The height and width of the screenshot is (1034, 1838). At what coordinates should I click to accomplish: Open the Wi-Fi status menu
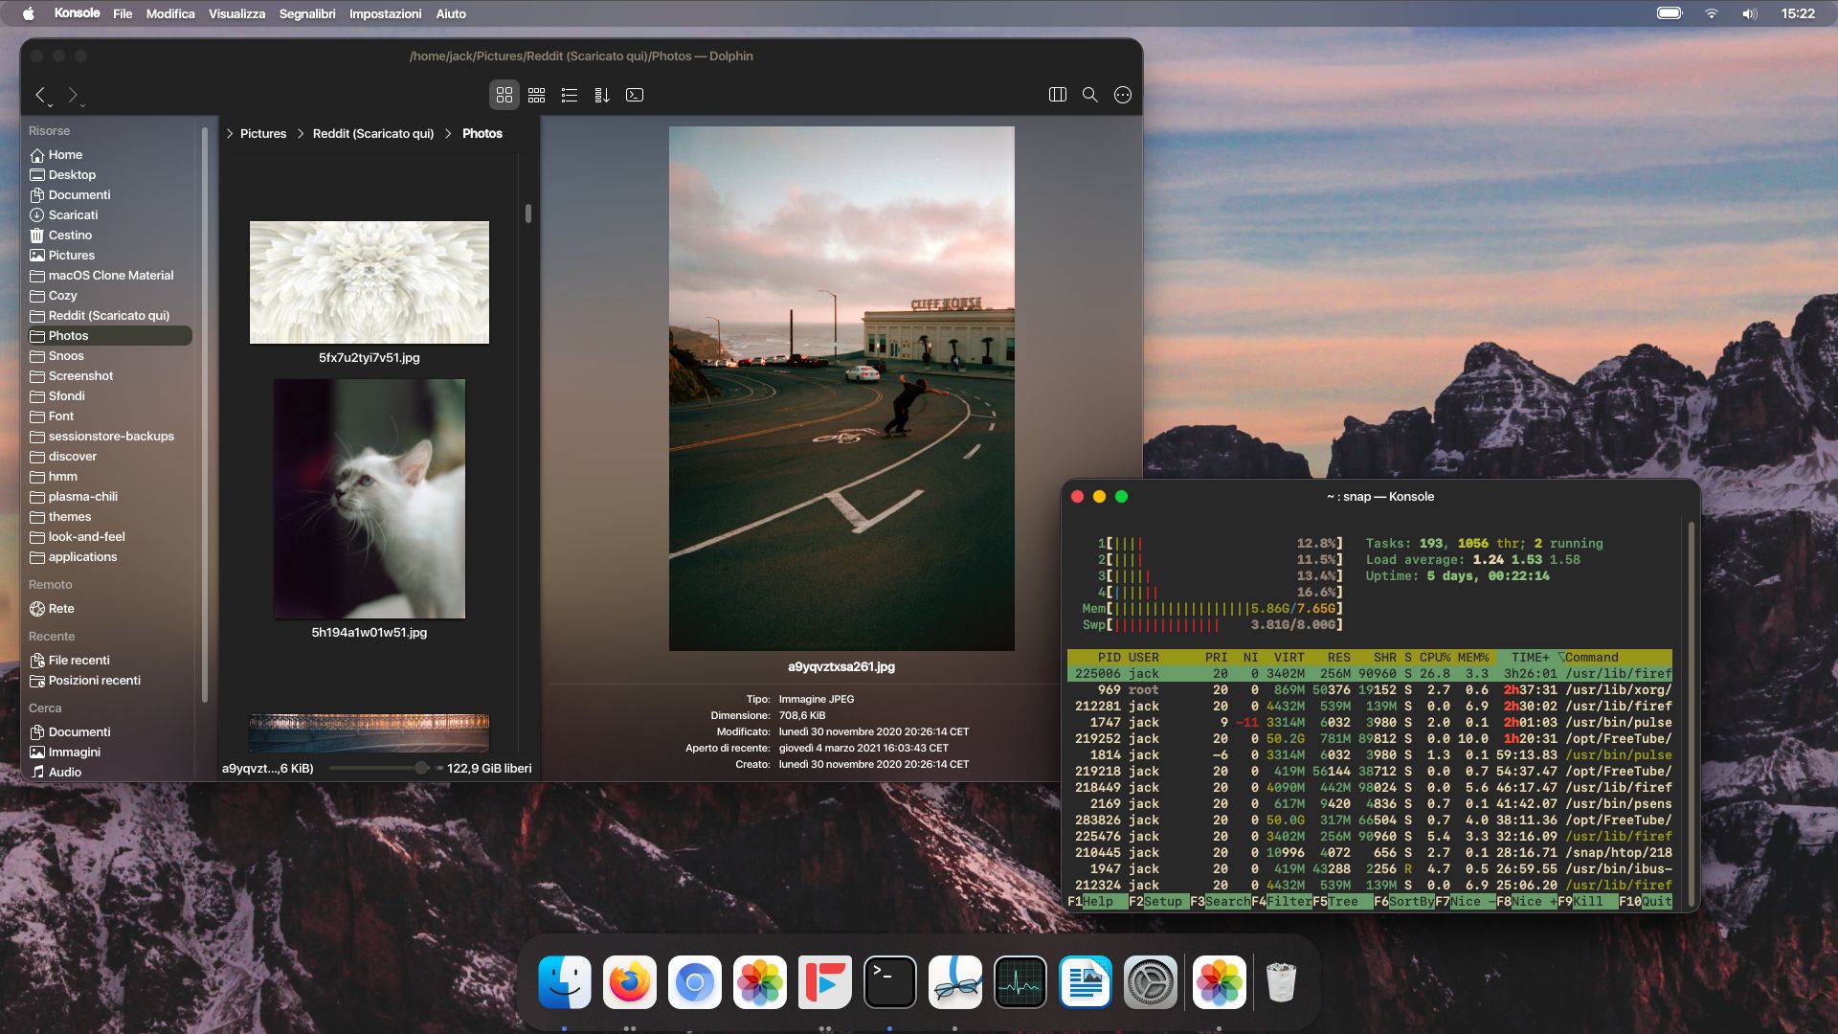tap(1711, 13)
